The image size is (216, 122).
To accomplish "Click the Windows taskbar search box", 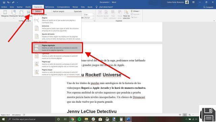I will (31, 119).
